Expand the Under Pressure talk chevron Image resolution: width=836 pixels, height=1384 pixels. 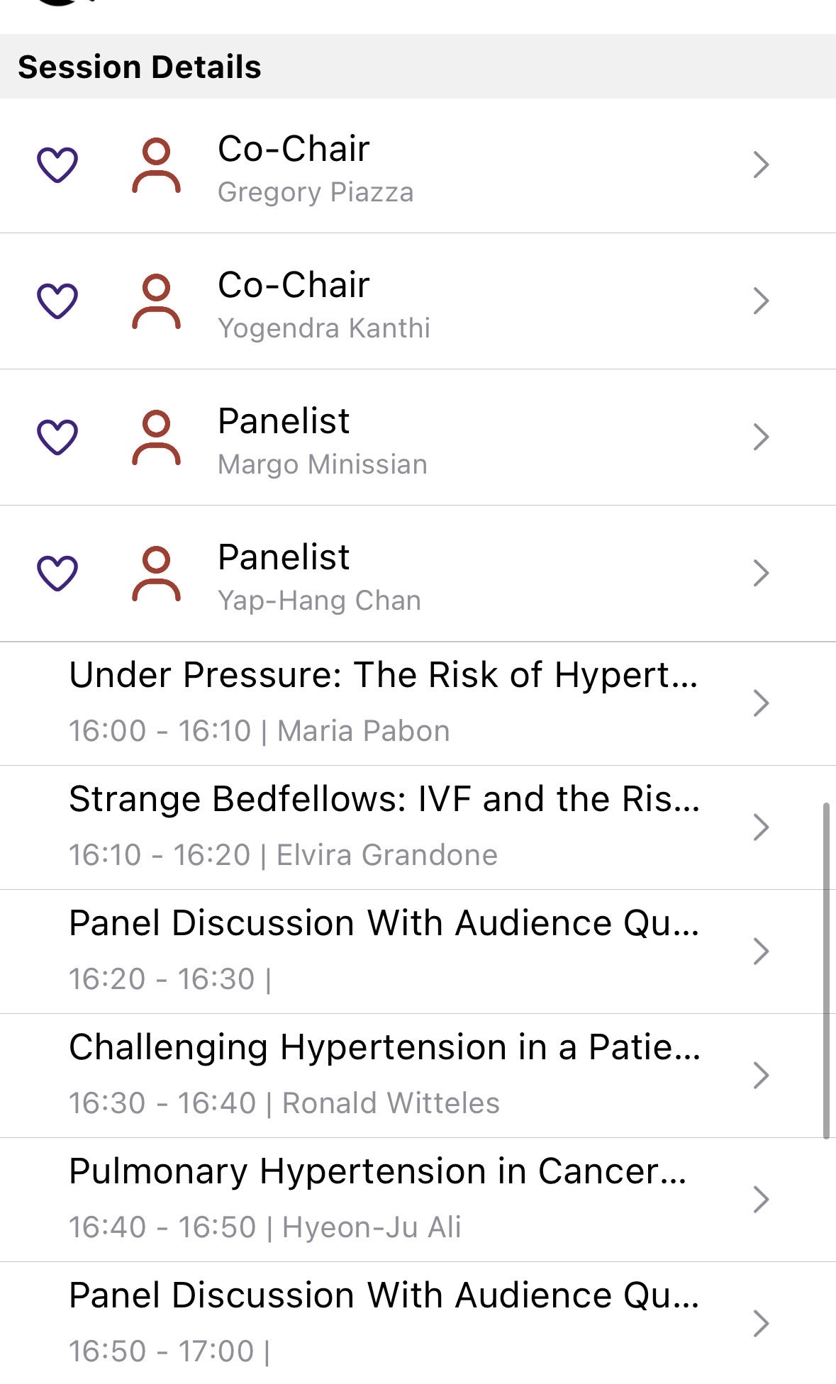[761, 703]
